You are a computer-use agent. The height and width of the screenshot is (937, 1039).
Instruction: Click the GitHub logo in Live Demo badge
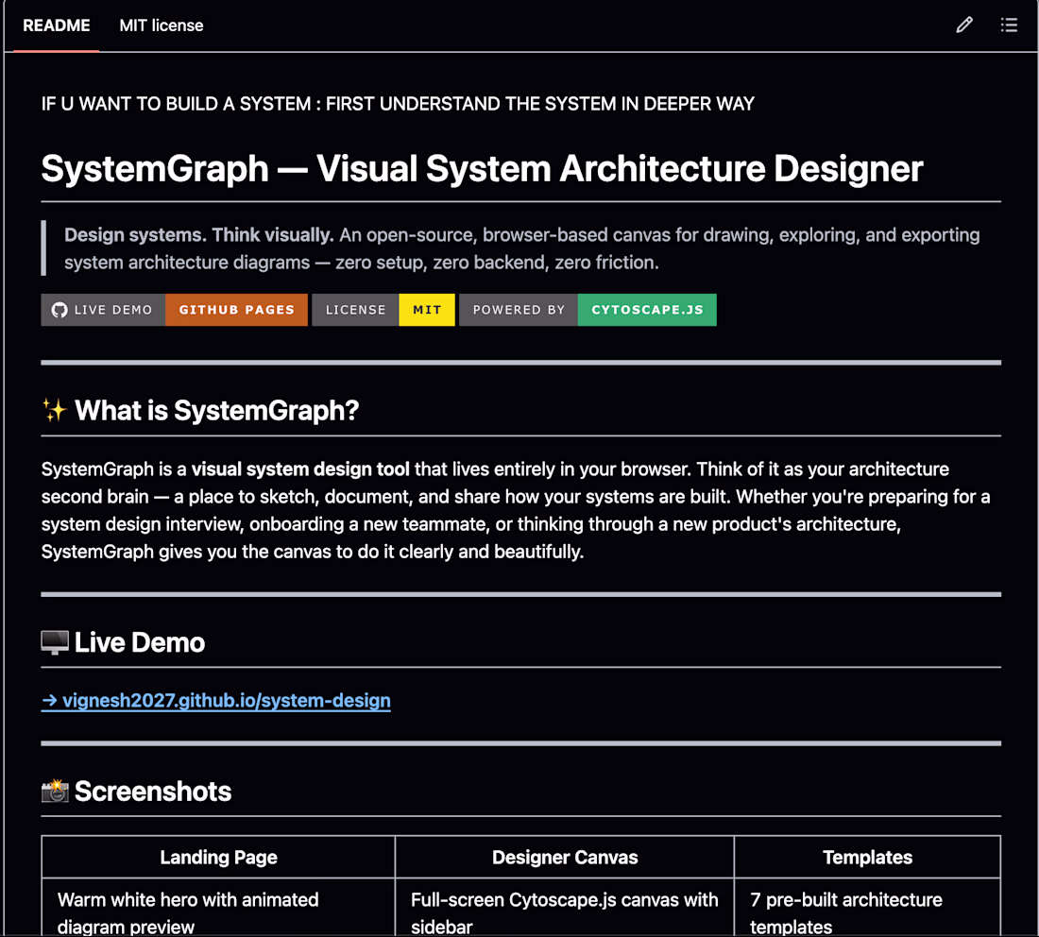[x=60, y=310]
